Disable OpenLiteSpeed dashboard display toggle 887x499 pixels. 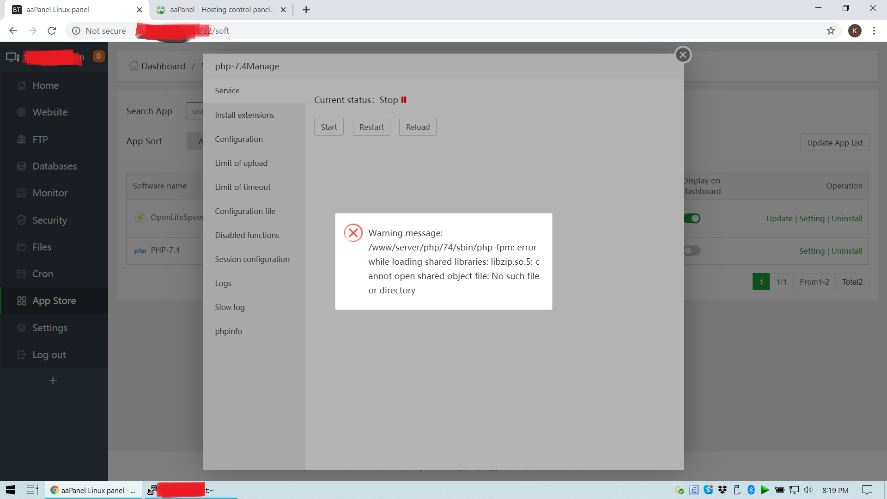click(x=692, y=219)
